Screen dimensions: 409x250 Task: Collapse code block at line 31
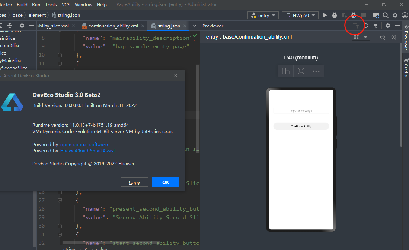coord(60,234)
